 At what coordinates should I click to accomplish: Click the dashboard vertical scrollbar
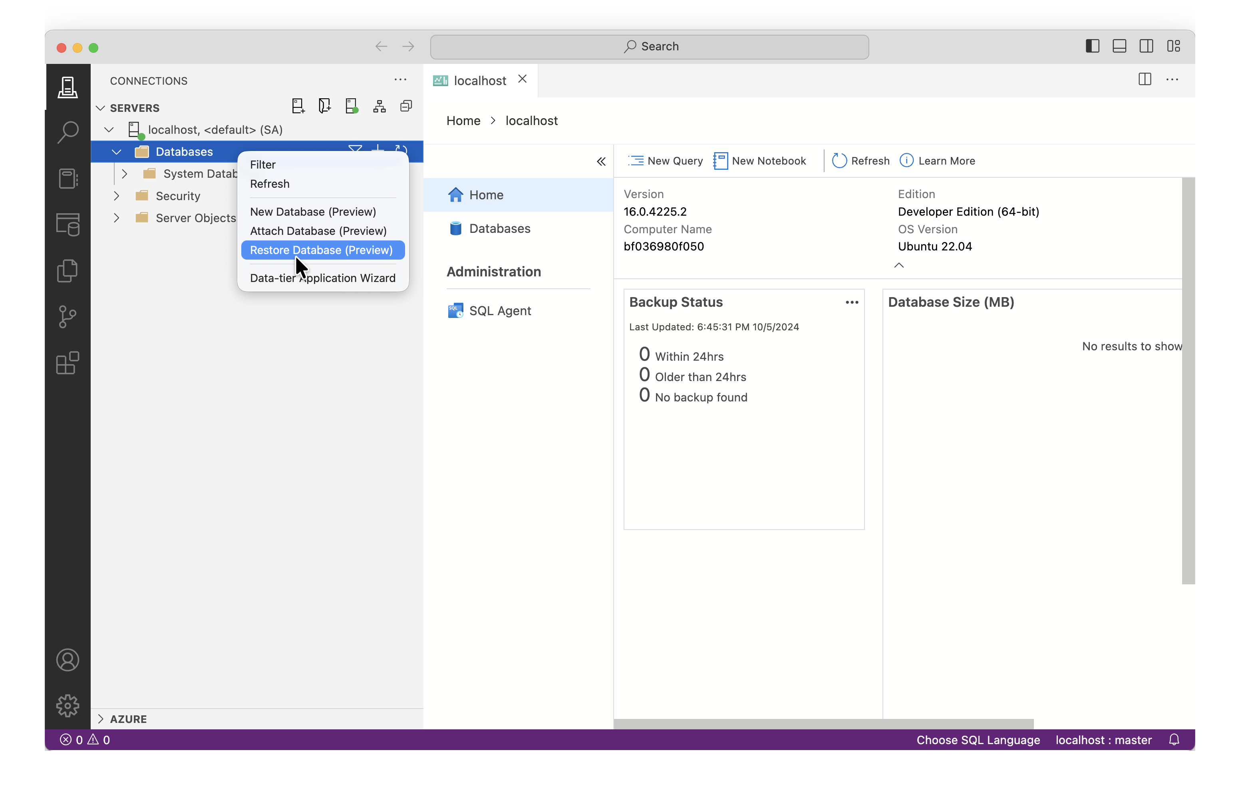click(x=1188, y=380)
